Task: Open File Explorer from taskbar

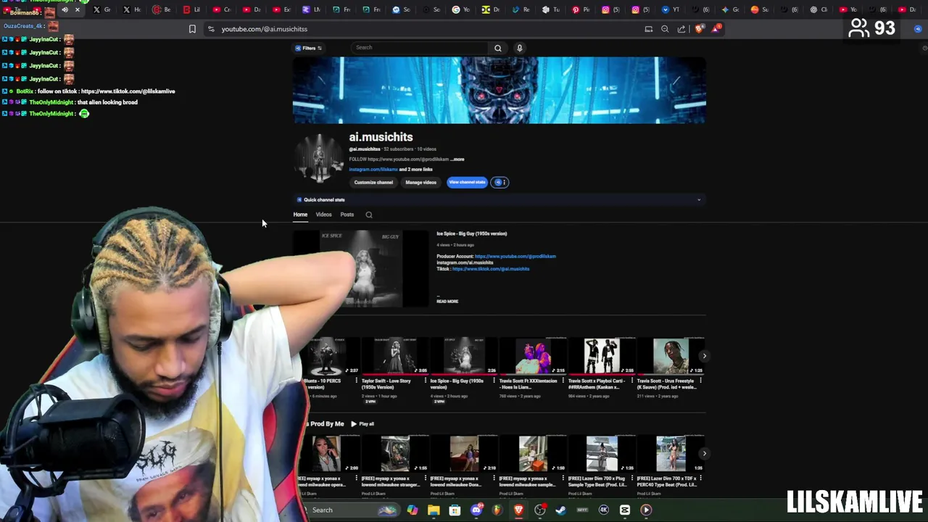Action: pyautogui.click(x=434, y=510)
